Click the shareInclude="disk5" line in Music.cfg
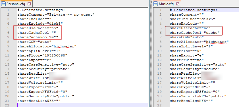Viewport: 239px width, 107px height. [x=192, y=19]
